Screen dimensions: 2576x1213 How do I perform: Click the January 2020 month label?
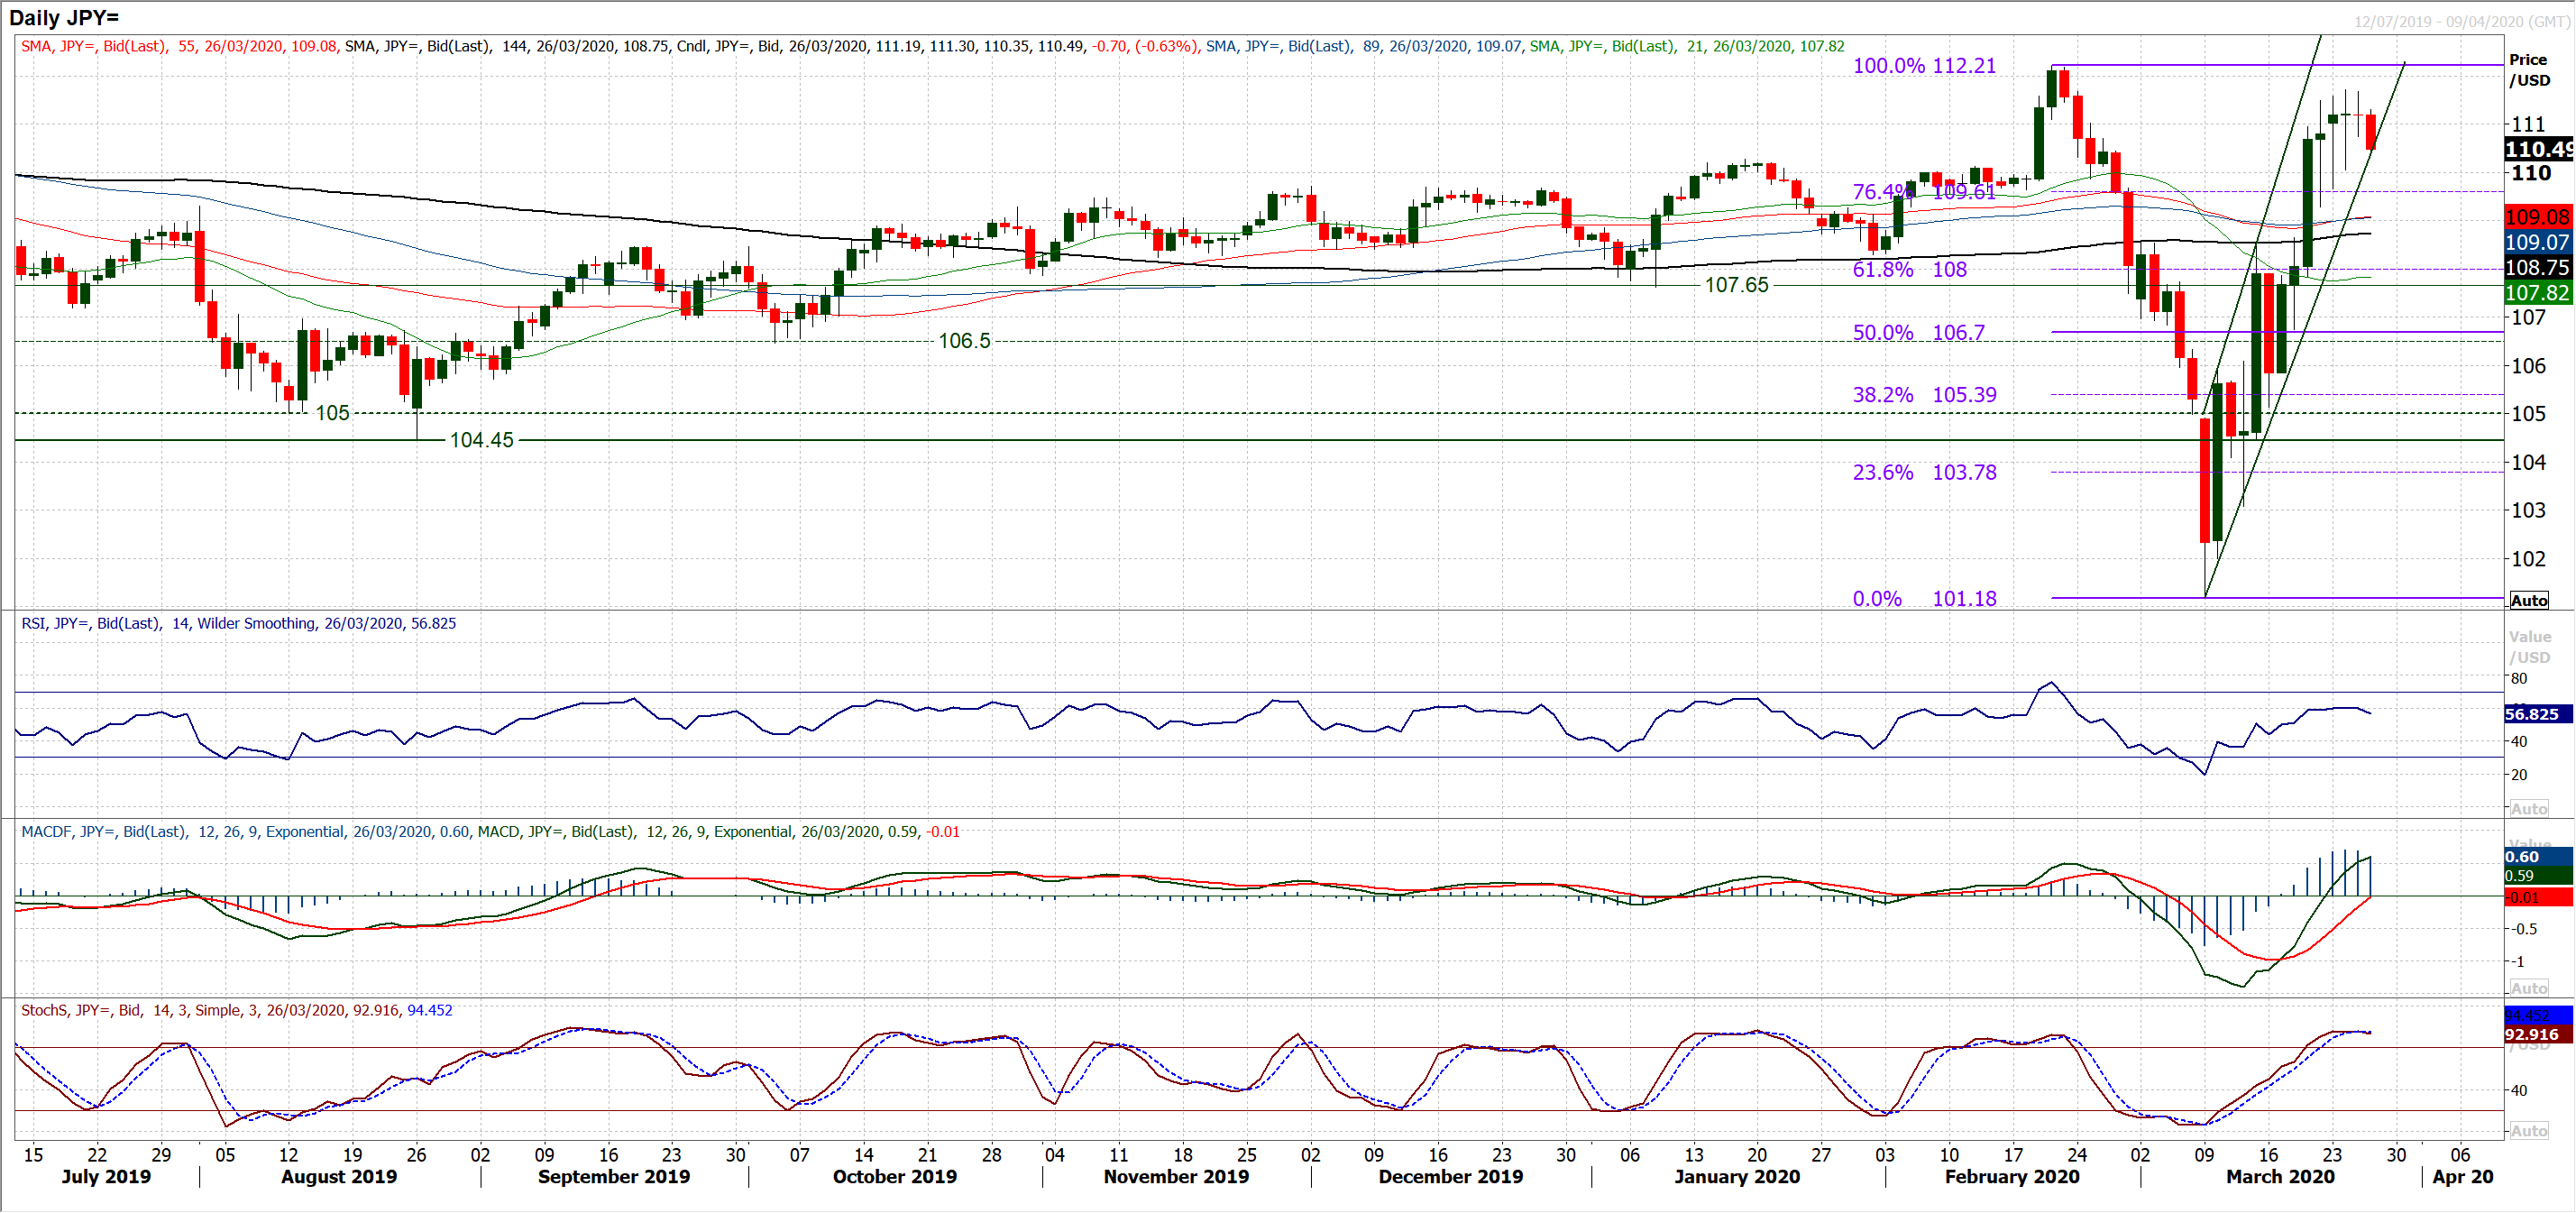tap(1736, 1176)
